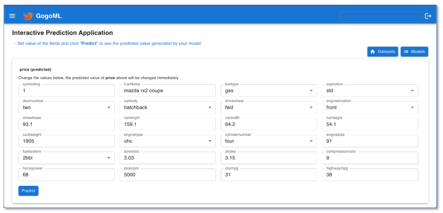Click the empty field in the header bar

[381, 16]
